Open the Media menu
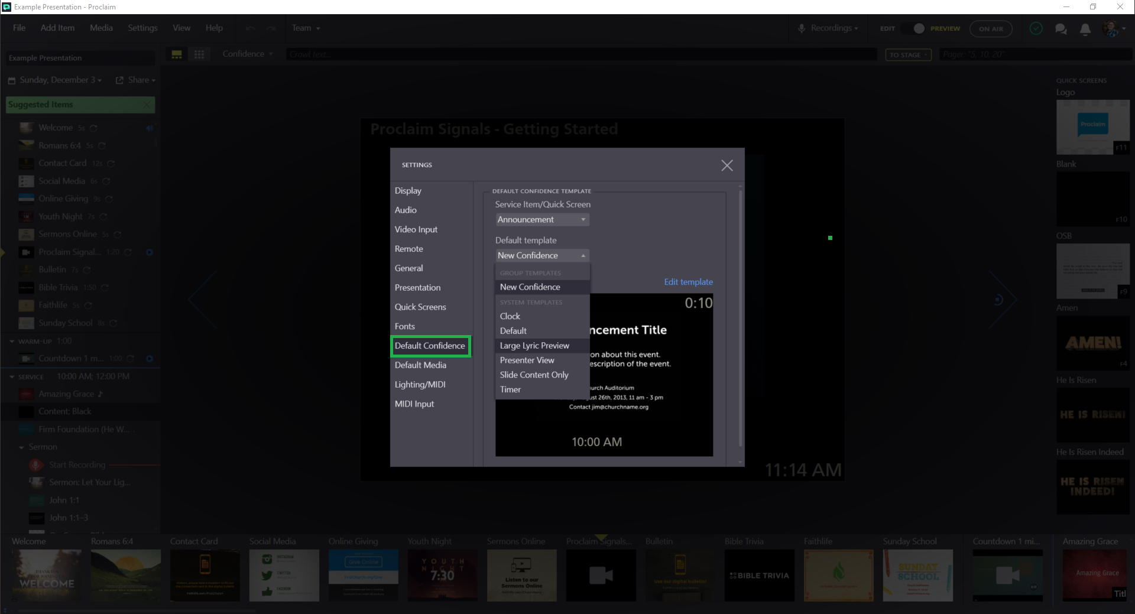Viewport: 1135px width, 614px height. coord(101,28)
